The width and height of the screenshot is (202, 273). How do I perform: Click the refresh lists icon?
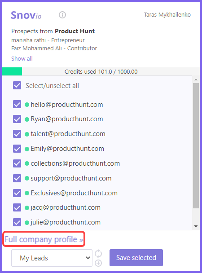(x=98, y=253)
